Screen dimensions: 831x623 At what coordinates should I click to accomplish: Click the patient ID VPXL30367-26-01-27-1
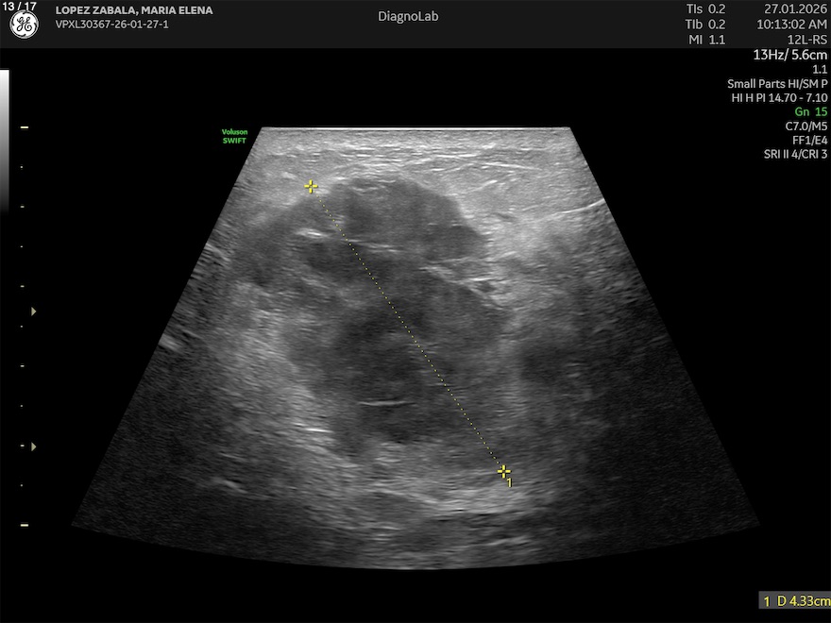point(111,24)
